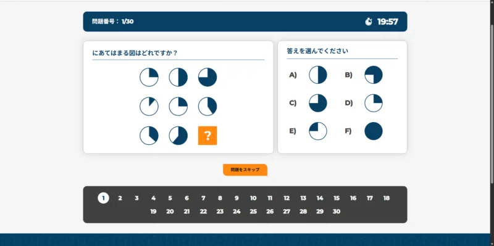Select answer A half-filled circle
The height and width of the screenshot is (246, 494).
[318, 75]
